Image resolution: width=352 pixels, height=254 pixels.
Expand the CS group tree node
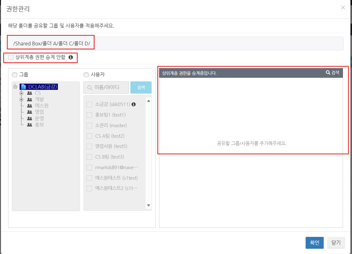(x=21, y=93)
